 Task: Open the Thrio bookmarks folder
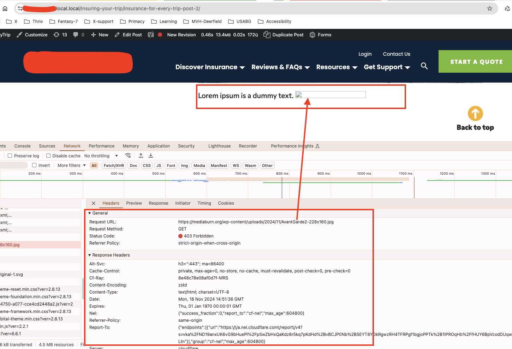click(x=34, y=22)
